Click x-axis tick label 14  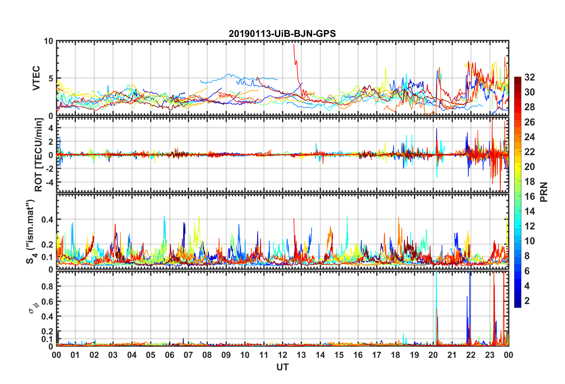(320, 355)
